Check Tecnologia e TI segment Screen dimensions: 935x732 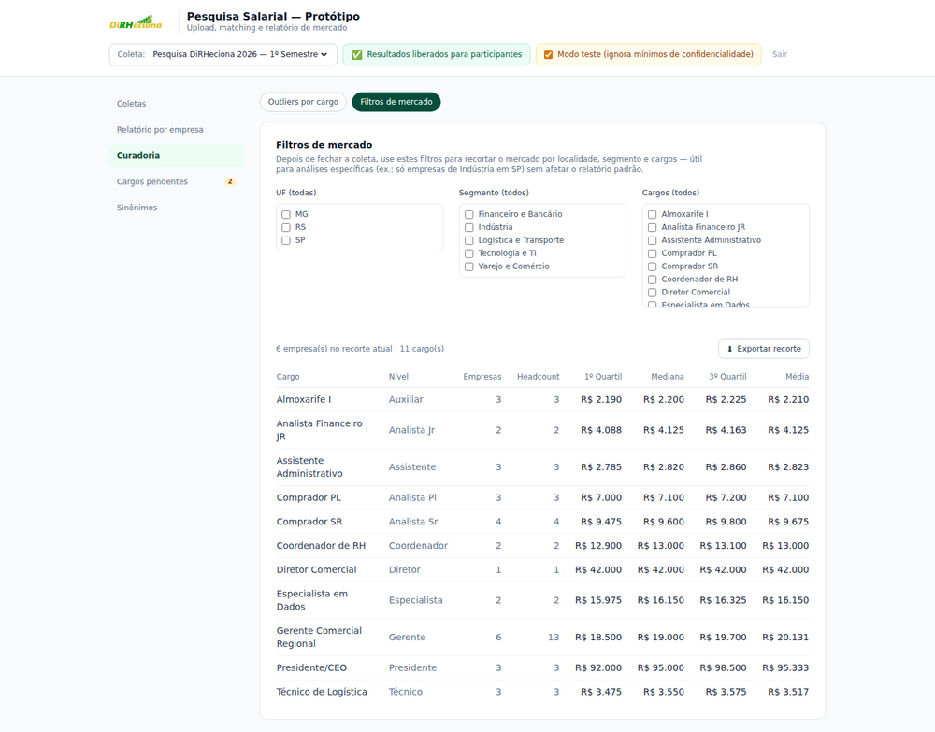pyautogui.click(x=469, y=254)
